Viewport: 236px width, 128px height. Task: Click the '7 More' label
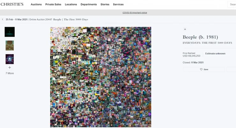[10, 73]
